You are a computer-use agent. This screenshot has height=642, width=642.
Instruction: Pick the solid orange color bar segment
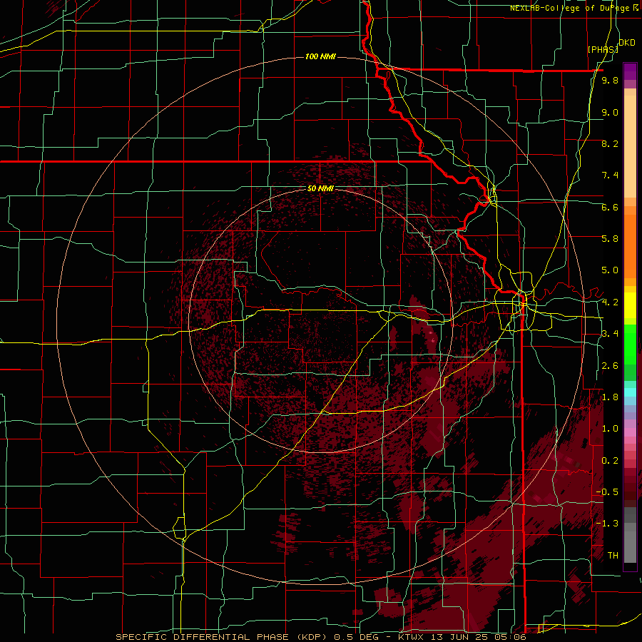tap(630, 247)
